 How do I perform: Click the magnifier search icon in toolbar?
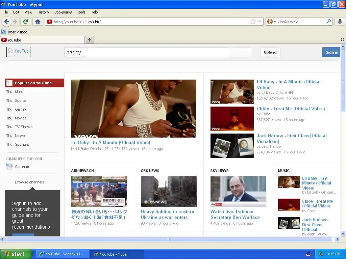328,22
